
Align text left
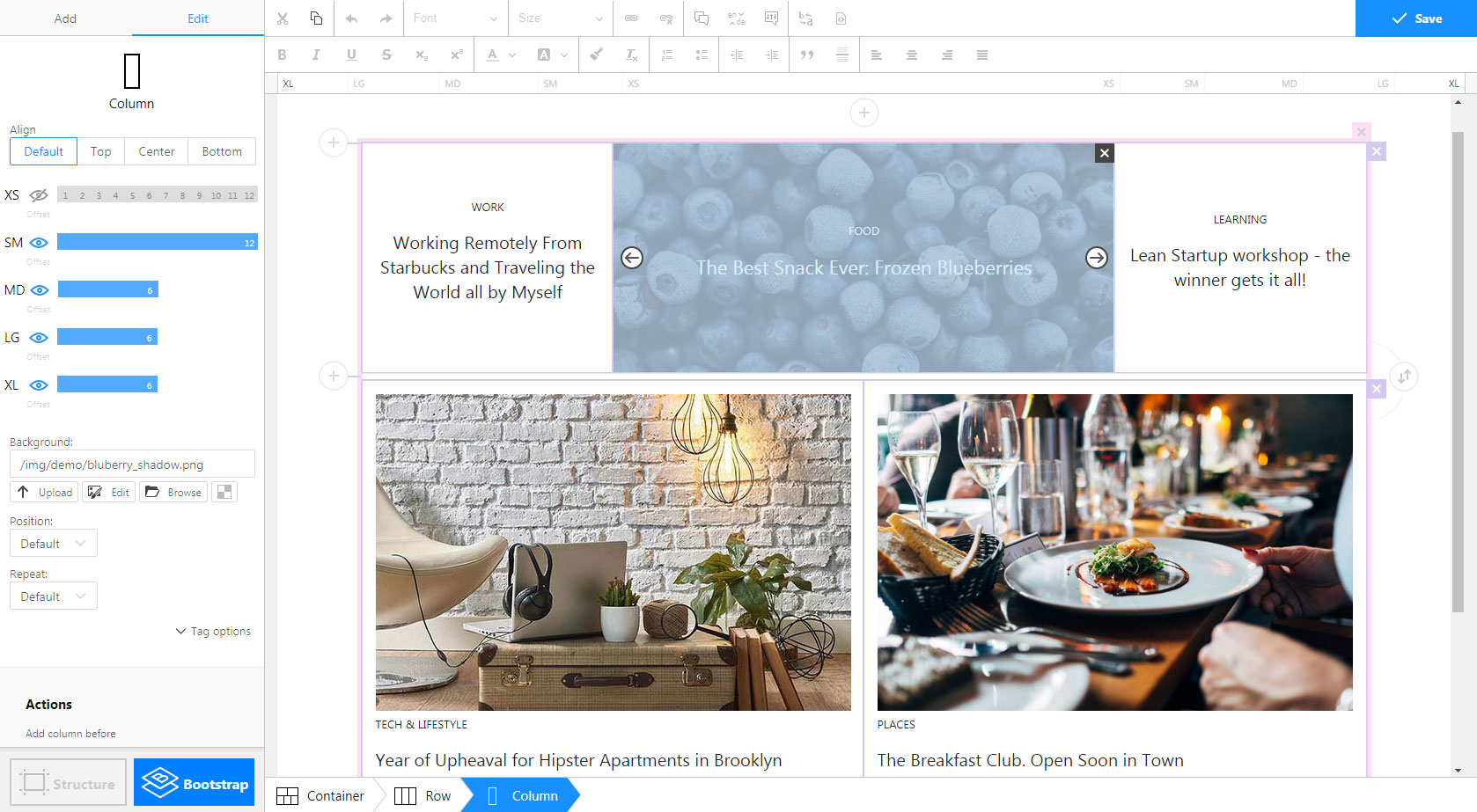877,55
